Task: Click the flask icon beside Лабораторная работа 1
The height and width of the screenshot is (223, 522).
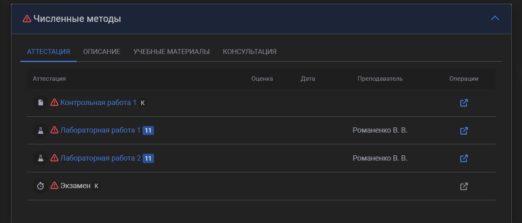Action: [41, 131]
